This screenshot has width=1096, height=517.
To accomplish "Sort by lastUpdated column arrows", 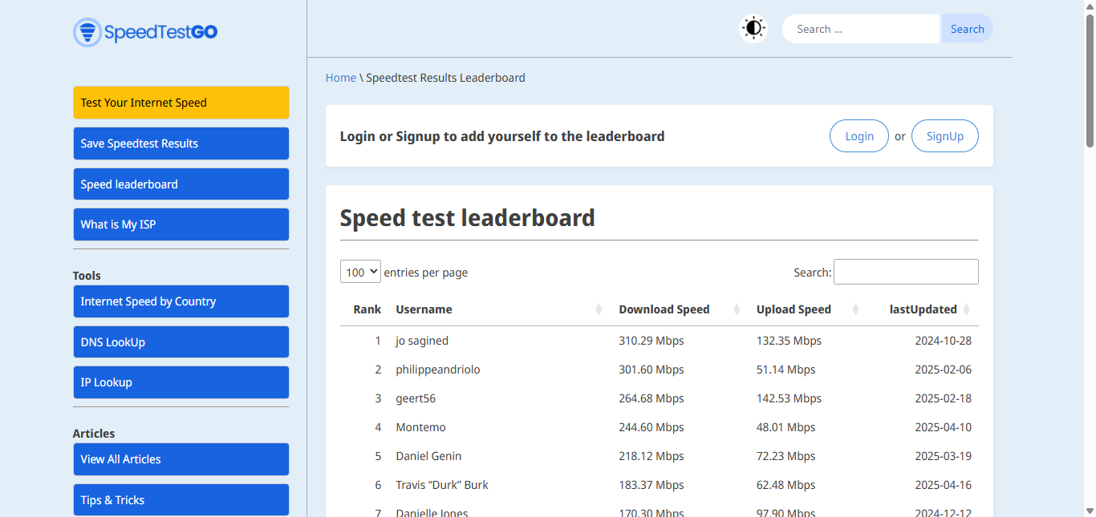I will pos(966,309).
